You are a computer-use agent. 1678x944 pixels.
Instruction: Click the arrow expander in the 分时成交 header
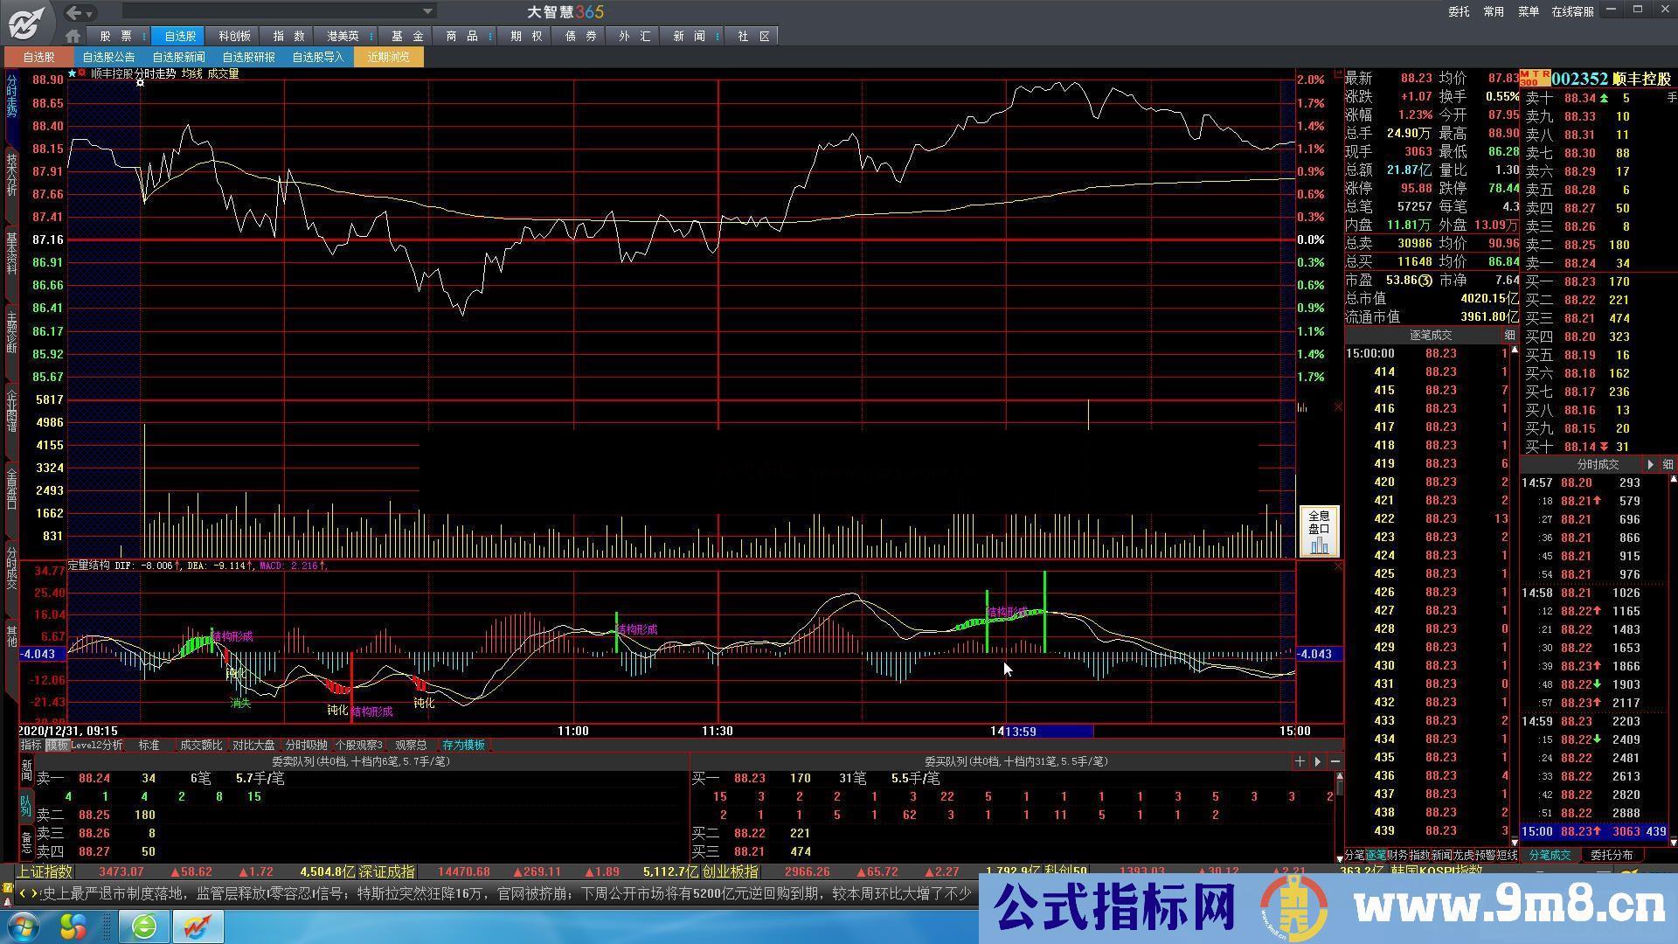coord(1651,464)
